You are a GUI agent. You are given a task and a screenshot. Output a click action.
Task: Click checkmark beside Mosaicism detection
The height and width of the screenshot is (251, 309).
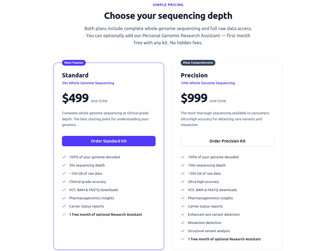pyautogui.click(x=183, y=223)
